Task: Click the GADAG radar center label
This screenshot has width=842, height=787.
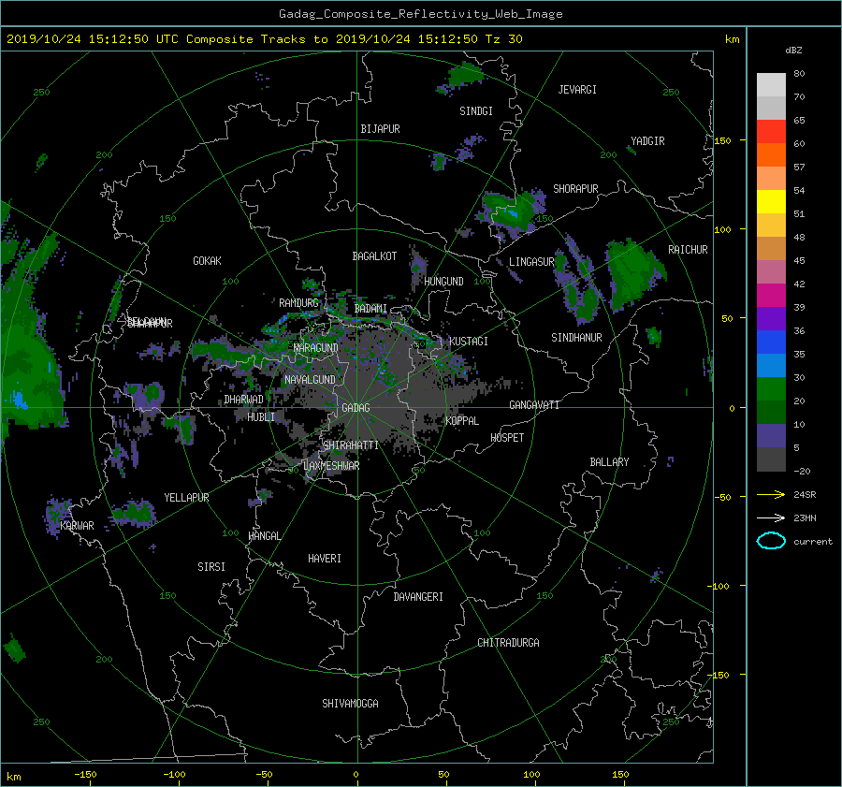Action: 356,408
